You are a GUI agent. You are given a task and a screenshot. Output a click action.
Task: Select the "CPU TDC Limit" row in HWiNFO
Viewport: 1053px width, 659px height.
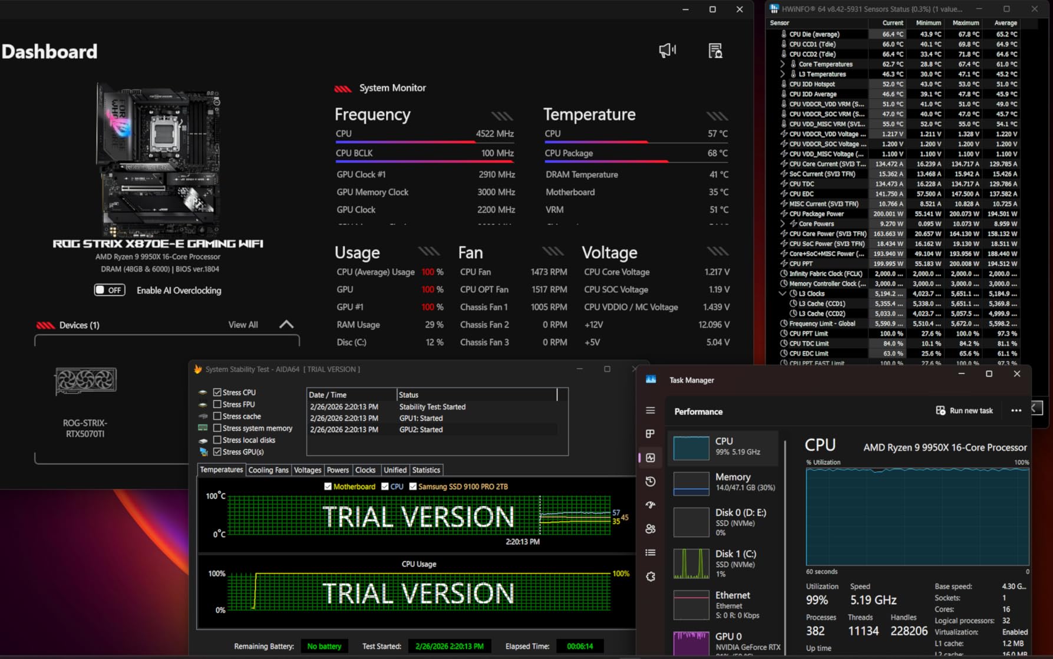click(x=894, y=344)
